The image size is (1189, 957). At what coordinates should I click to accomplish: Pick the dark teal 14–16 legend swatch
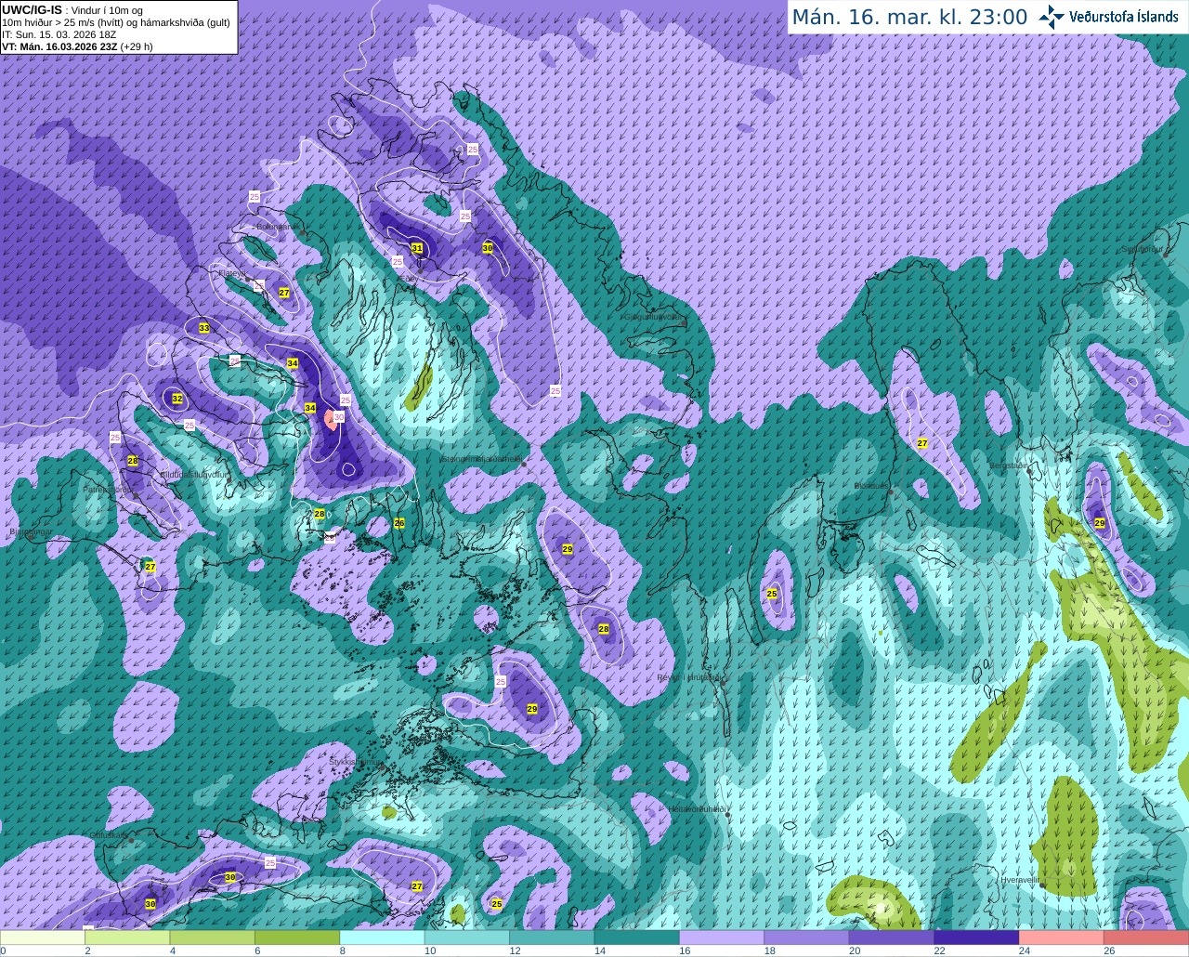[x=636, y=937]
